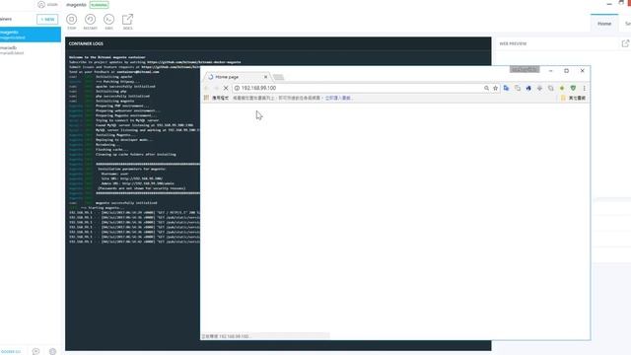Viewport: 631px width, 355px height.
Task: Click the RUNNING status badge
Action: tap(99, 5)
